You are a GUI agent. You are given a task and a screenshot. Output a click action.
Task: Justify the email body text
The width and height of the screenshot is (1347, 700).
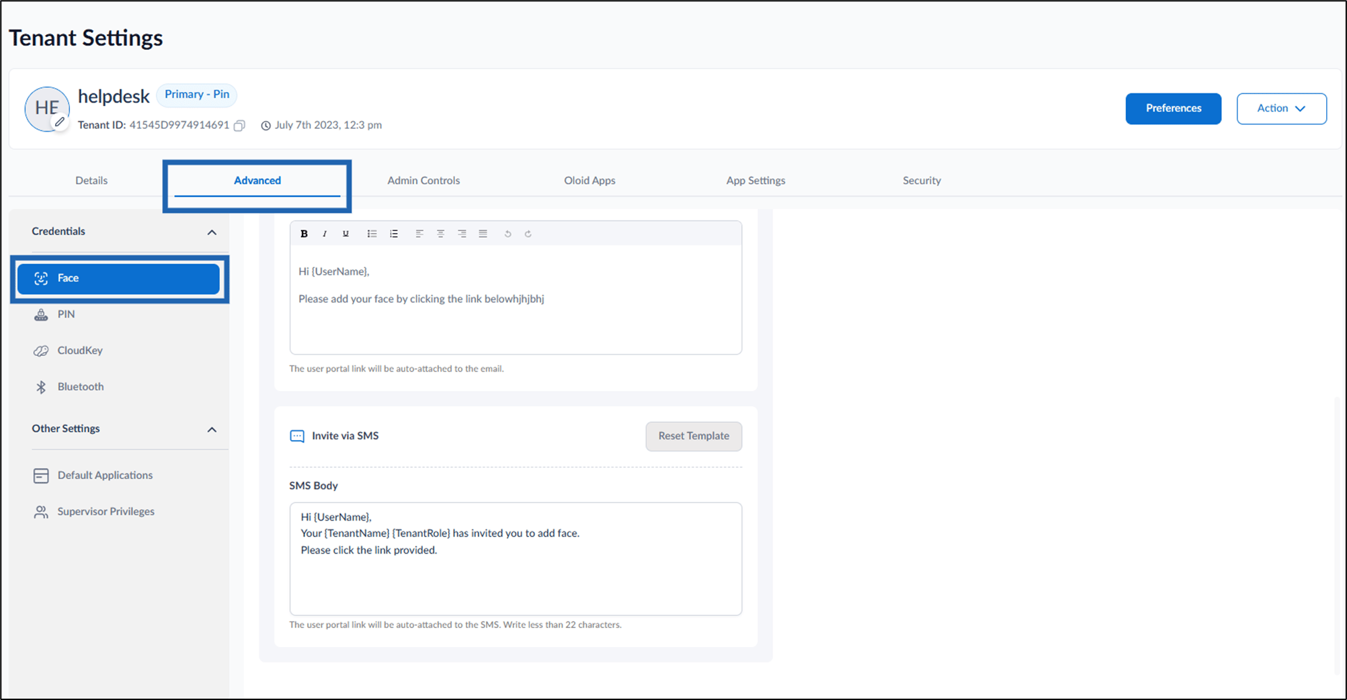point(483,234)
